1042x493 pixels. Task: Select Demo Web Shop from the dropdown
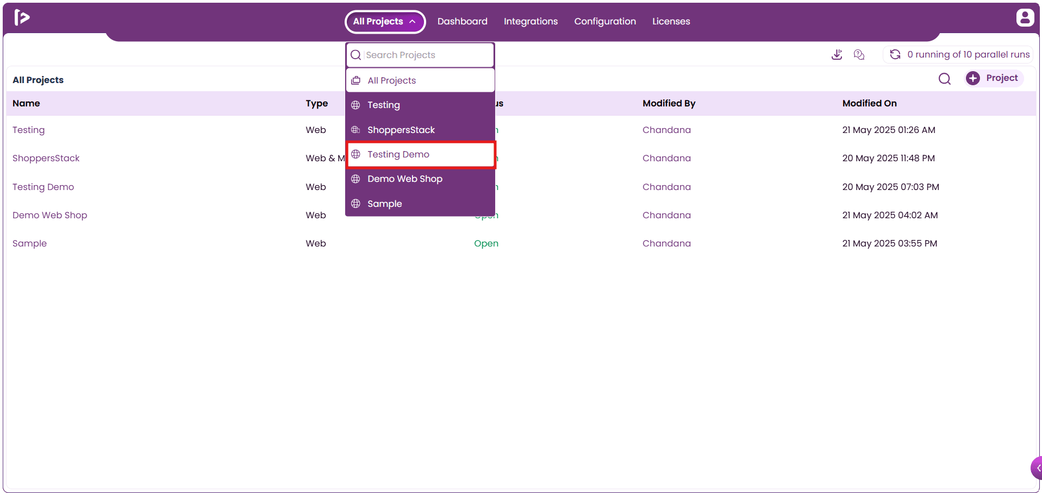point(420,179)
